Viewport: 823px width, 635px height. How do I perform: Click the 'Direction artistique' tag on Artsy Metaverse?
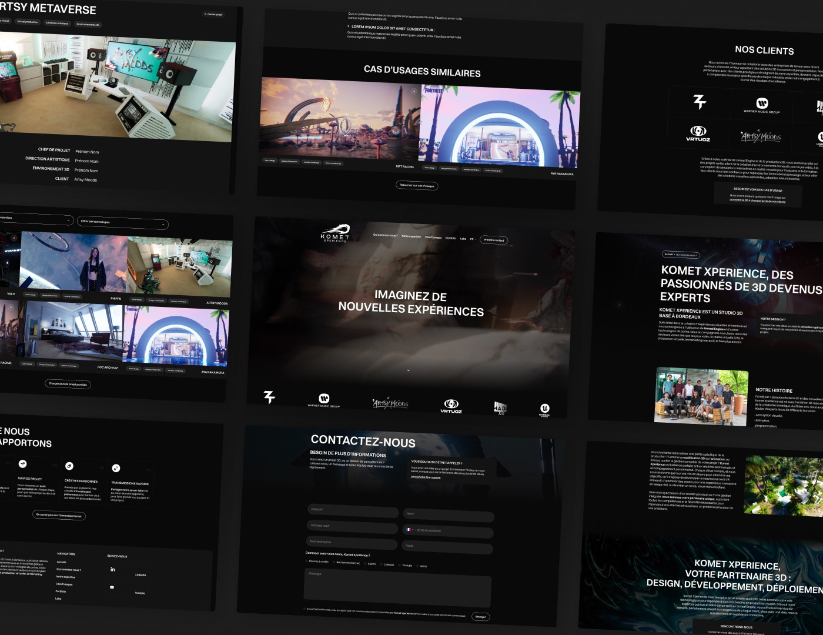pyautogui.click(x=57, y=23)
